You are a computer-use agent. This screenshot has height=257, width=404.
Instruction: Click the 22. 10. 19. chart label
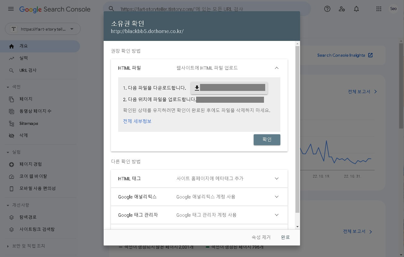pyautogui.click(x=321, y=176)
